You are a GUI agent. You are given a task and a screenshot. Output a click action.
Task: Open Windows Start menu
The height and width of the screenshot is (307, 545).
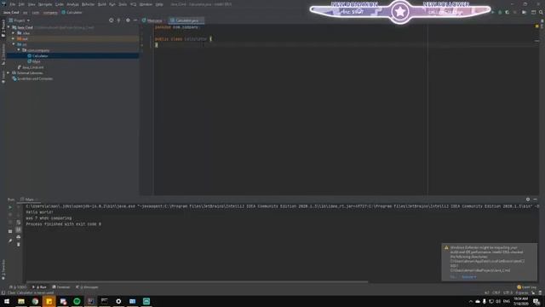7,301
